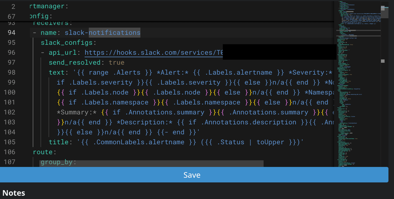This screenshot has width=394, height=199.
Task: Open the hooks.slack.com webhook URL
Action: pyautogui.click(x=153, y=53)
